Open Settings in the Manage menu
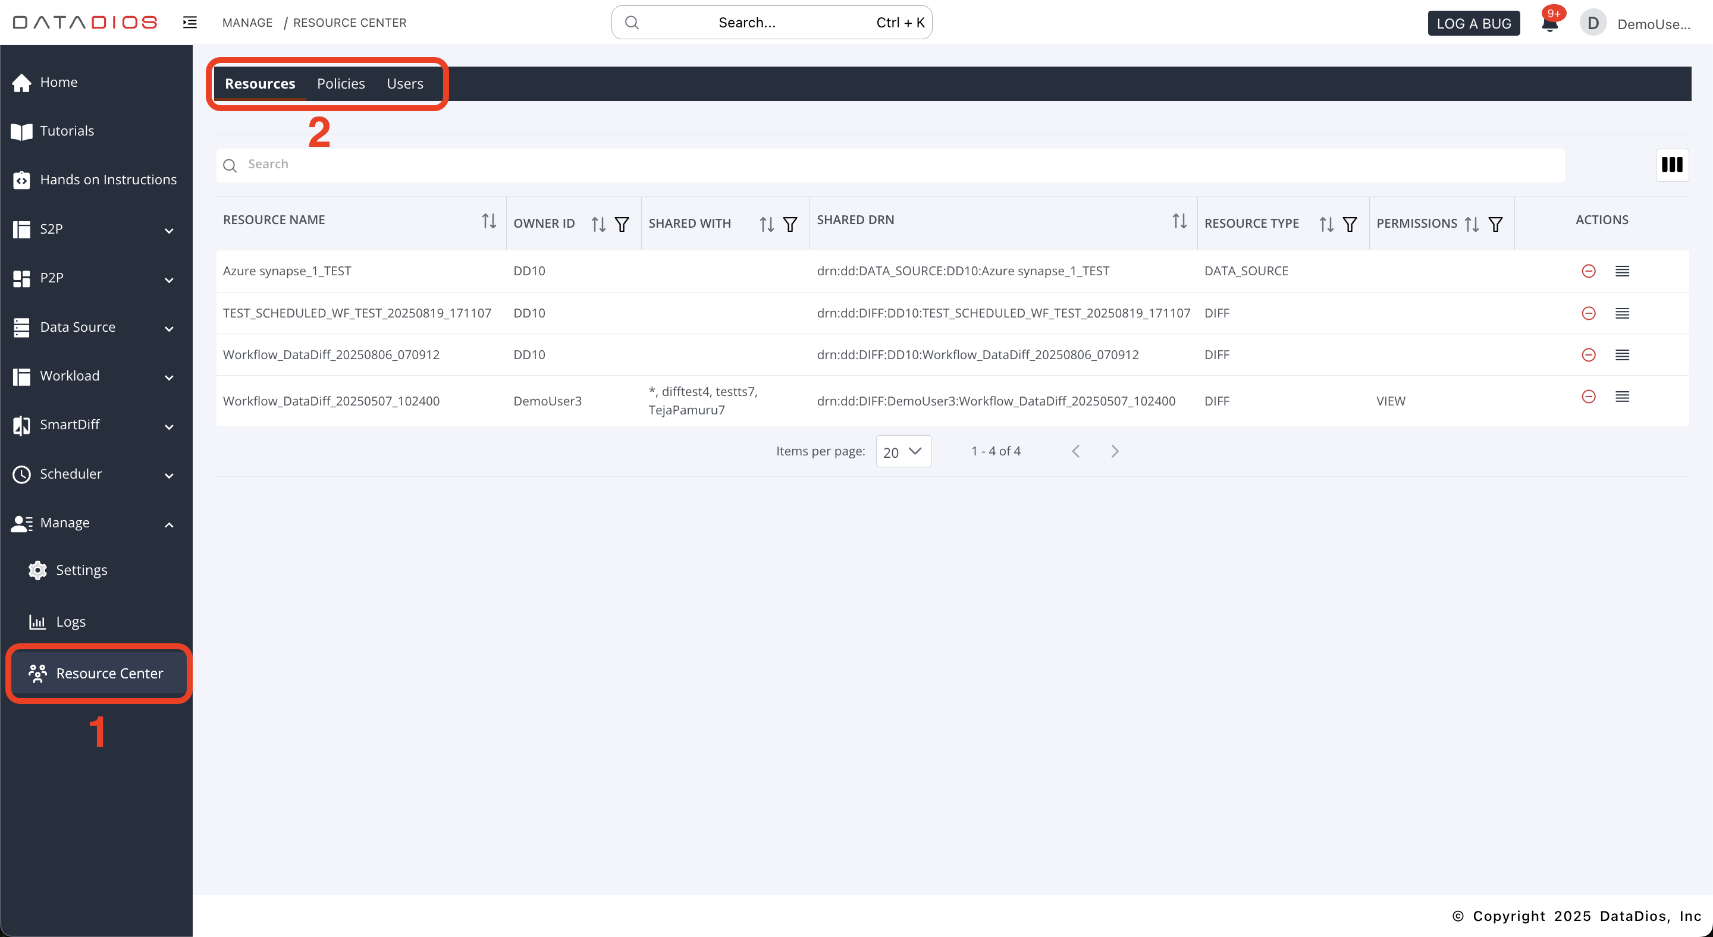Image resolution: width=1713 pixels, height=937 pixels. 81,570
